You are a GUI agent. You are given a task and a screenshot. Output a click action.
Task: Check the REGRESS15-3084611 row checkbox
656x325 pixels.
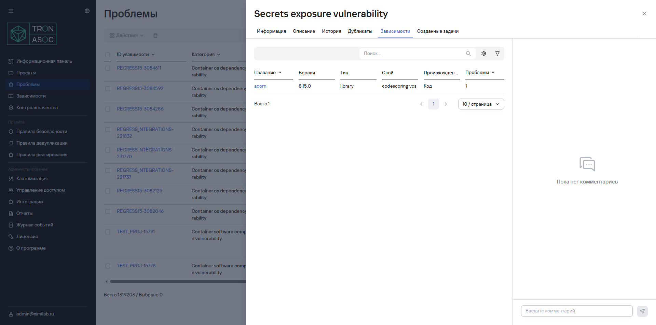click(x=108, y=68)
